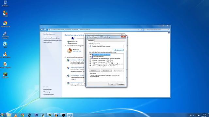Image resolution: width=209 pixels, height=117 pixels.
Task: Open Photoshop from the taskbar
Action: [x=36, y=115]
